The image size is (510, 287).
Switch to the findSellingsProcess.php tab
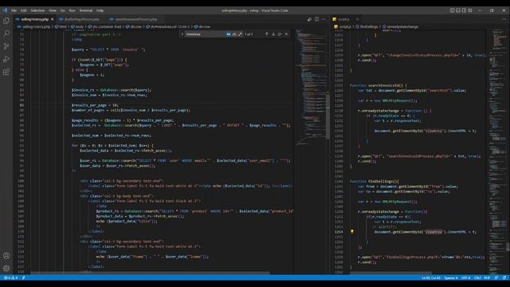click(x=82, y=19)
